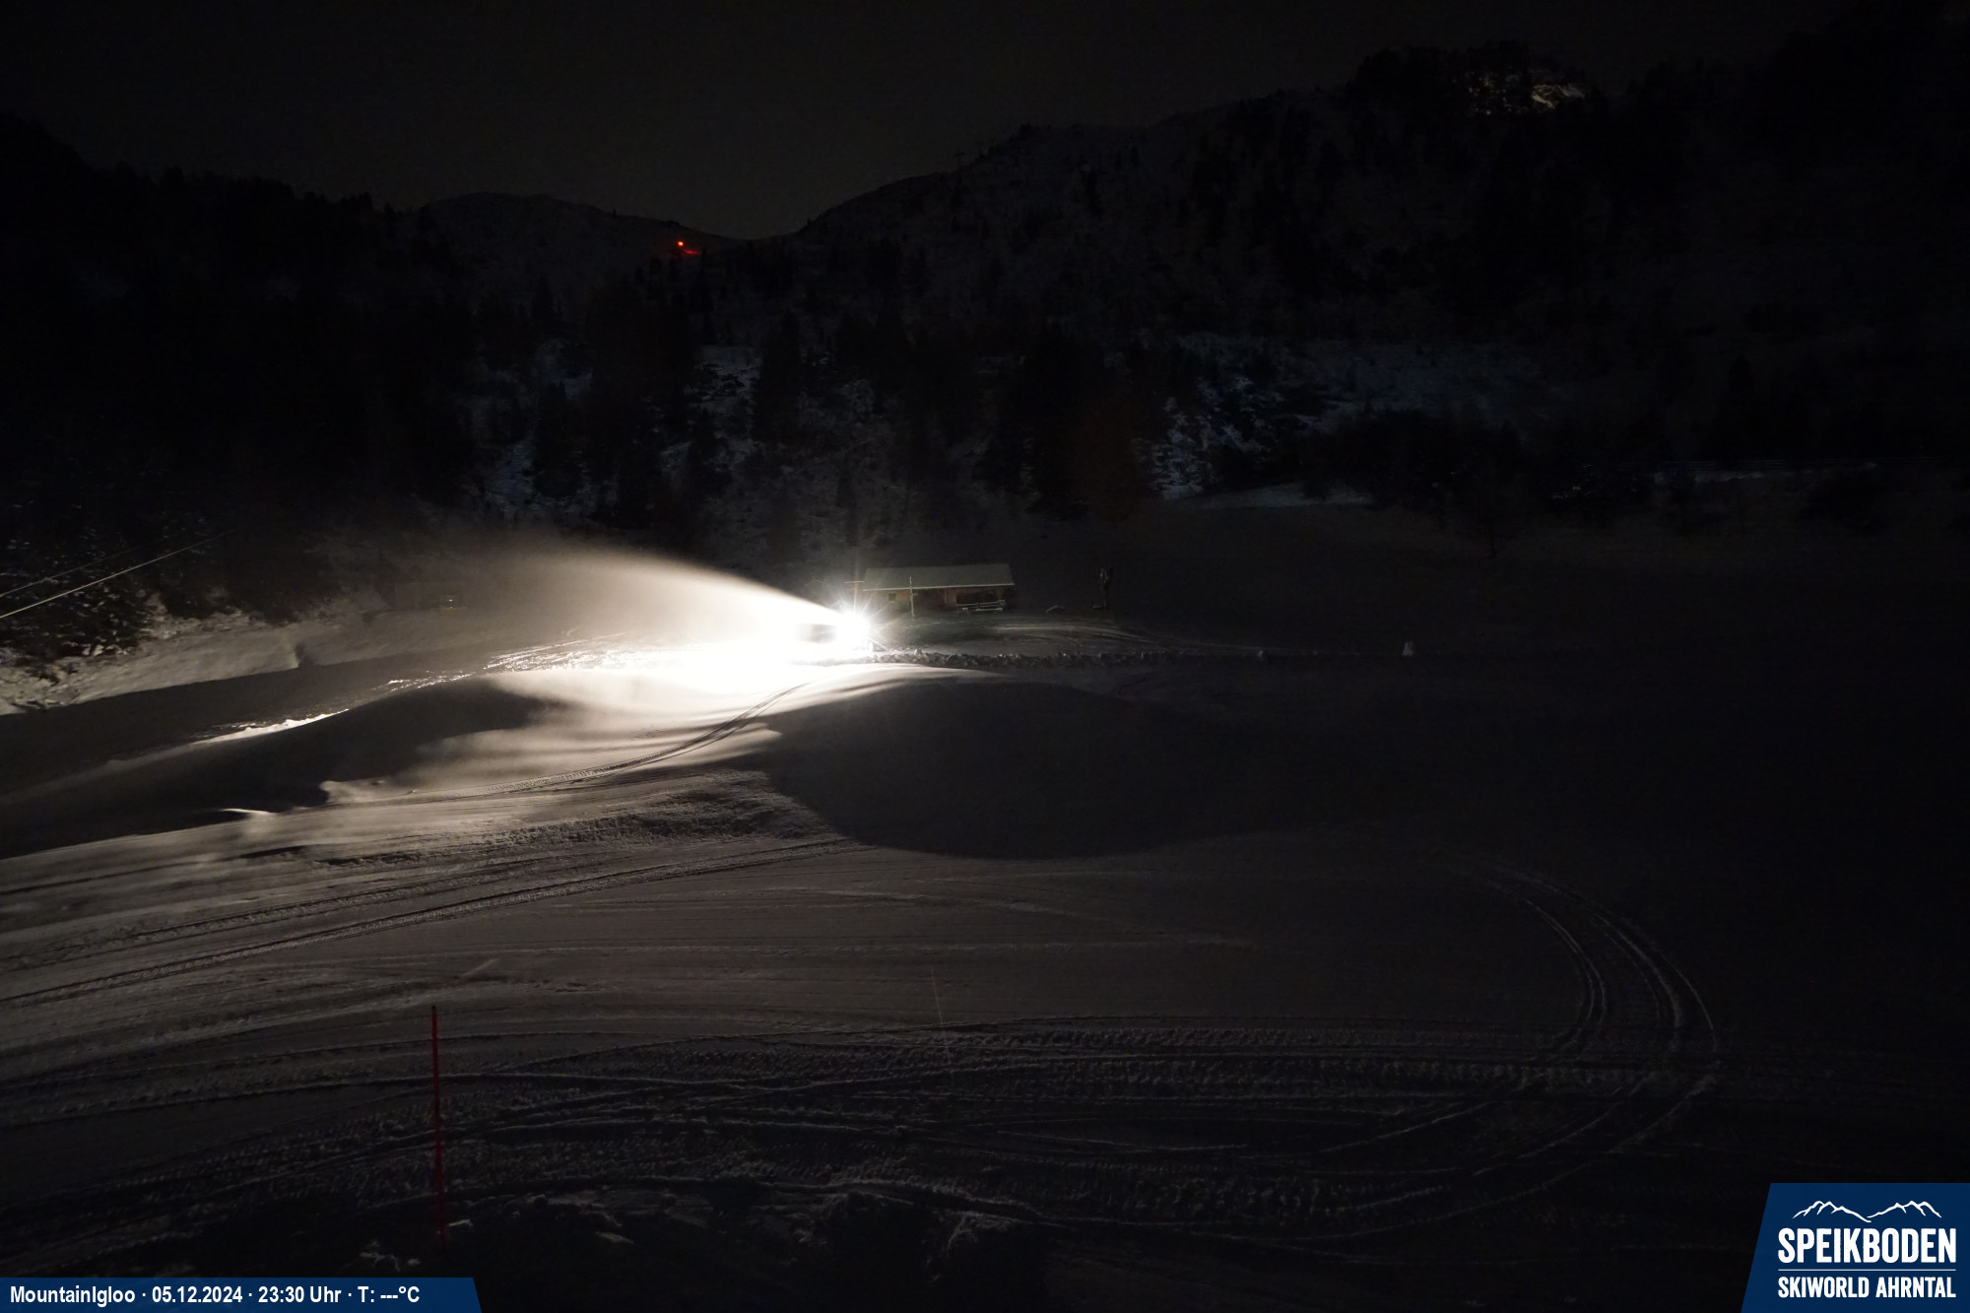This screenshot has width=1970, height=1313.
Task: Click the mountain outline icon above Speikboden
Action: pyautogui.click(x=1866, y=1210)
